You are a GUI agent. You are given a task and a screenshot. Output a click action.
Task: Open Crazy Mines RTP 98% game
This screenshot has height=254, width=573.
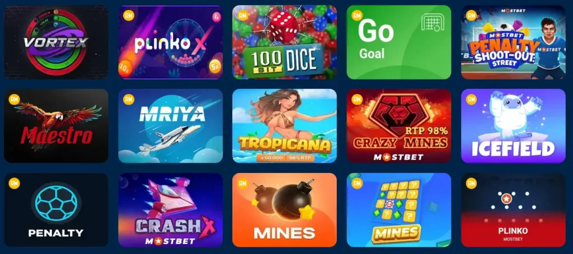click(398, 126)
